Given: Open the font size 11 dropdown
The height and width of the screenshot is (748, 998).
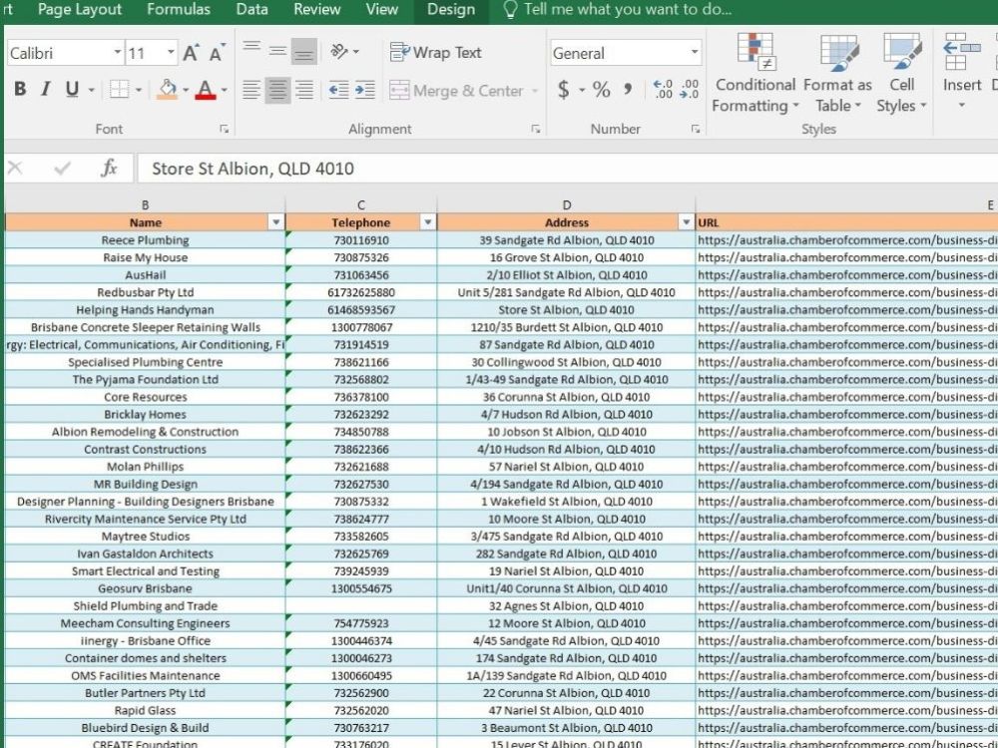Looking at the screenshot, I should pos(171,53).
